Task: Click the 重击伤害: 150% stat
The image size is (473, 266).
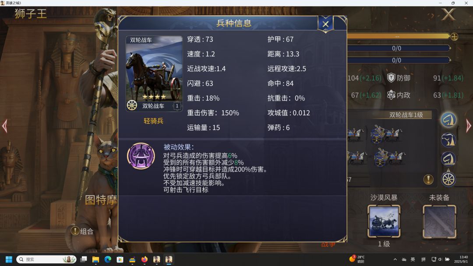Action: tap(213, 113)
